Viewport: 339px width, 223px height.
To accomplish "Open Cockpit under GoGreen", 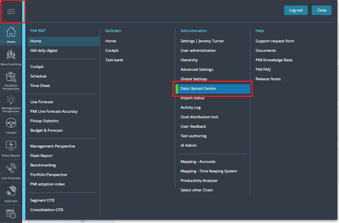I will pos(112,51).
